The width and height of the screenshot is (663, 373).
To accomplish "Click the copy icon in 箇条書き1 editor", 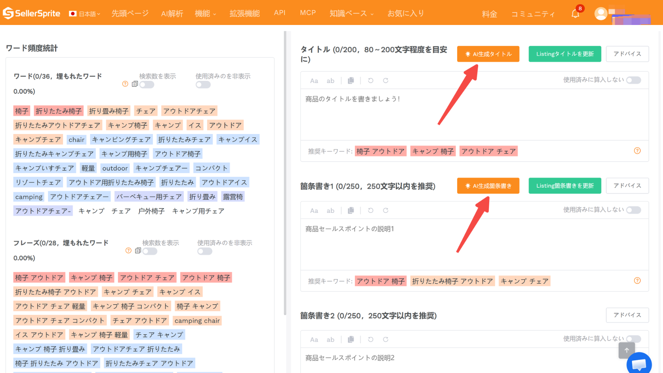I will pyautogui.click(x=351, y=210).
